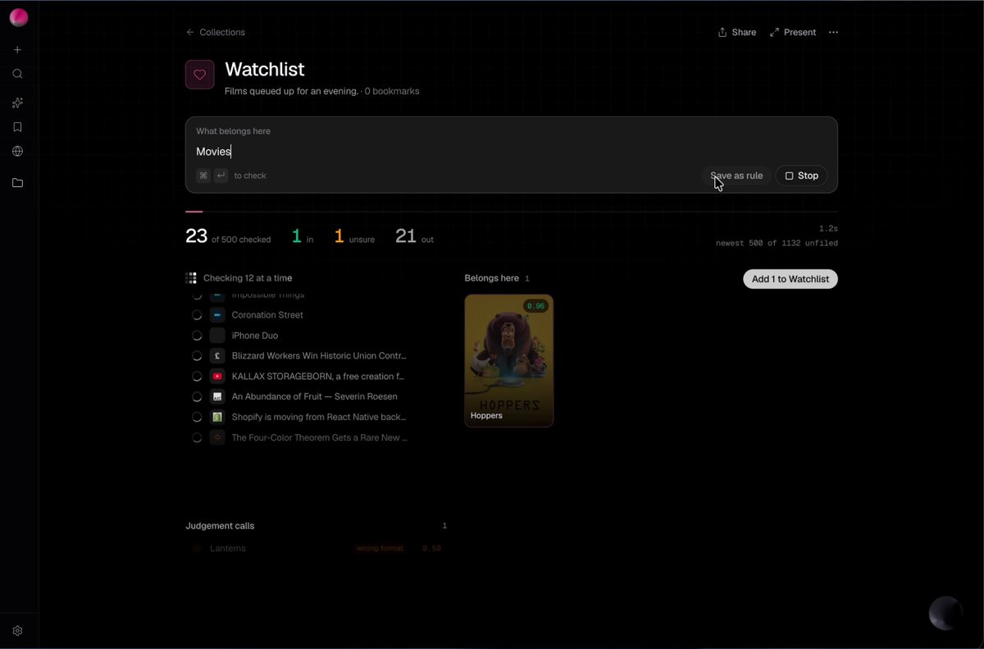
Task: Go back to Collections
Action: tap(216, 33)
